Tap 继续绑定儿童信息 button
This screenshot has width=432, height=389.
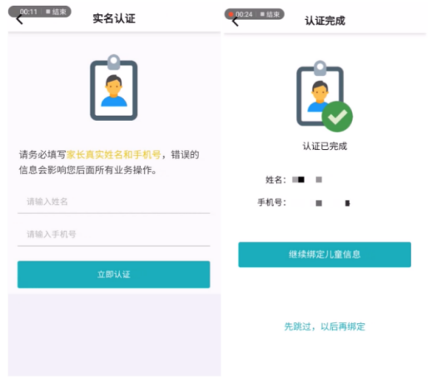[325, 255]
